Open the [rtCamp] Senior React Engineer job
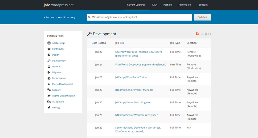This screenshot has width=258, height=138. pos(133,102)
